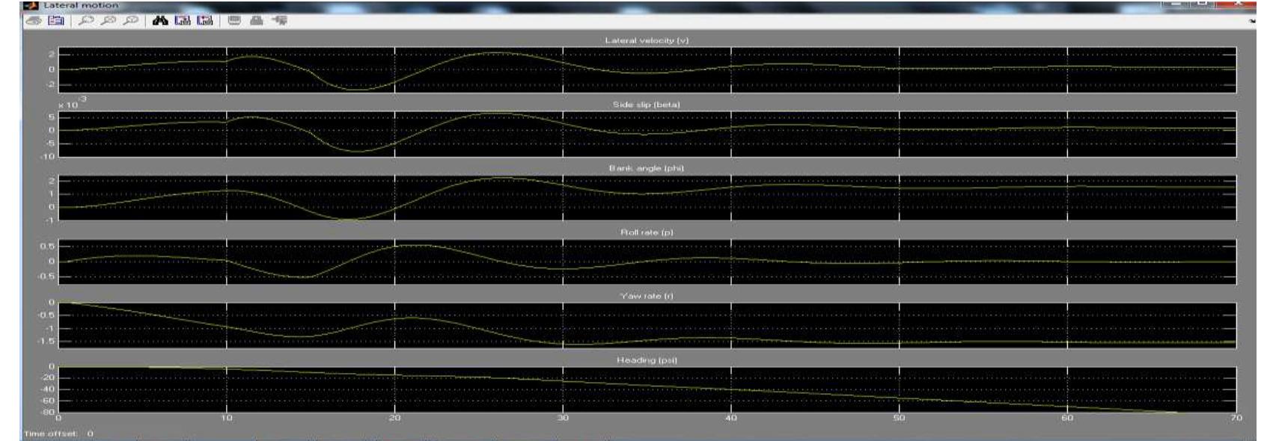Restore saved axes settings icon

(205, 21)
